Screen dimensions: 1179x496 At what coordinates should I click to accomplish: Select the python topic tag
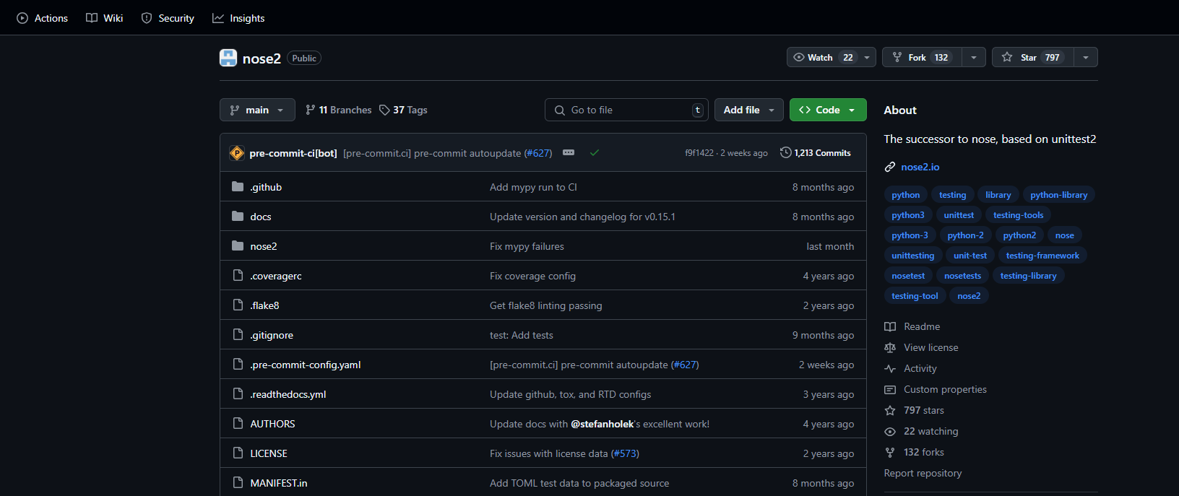pos(905,195)
